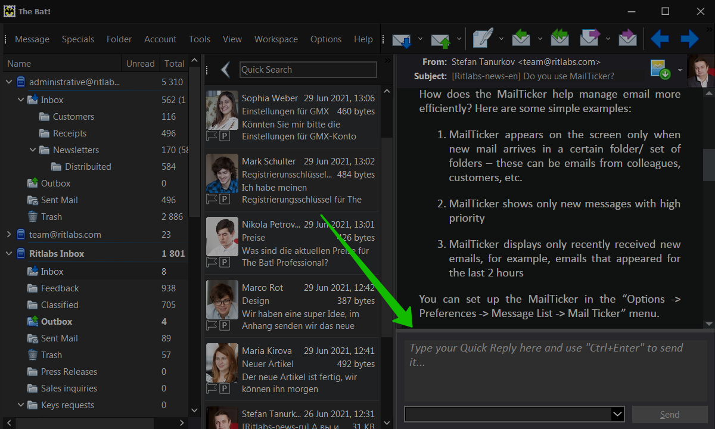This screenshot has width=715, height=429.
Task: Open the dropdown arrow next to Forward
Action: click(x=608, y=39)
